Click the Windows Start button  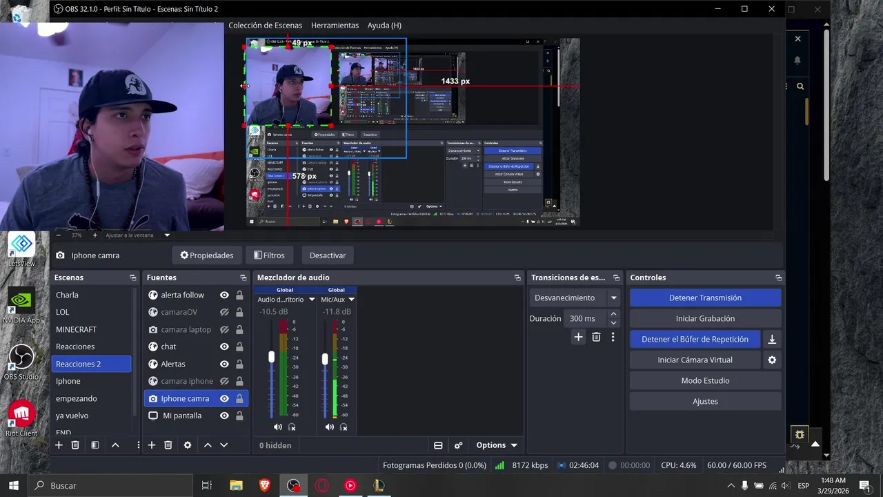click(13, 485)
